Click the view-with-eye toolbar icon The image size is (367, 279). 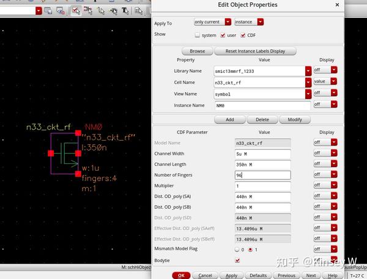click(x=61, y=11)
